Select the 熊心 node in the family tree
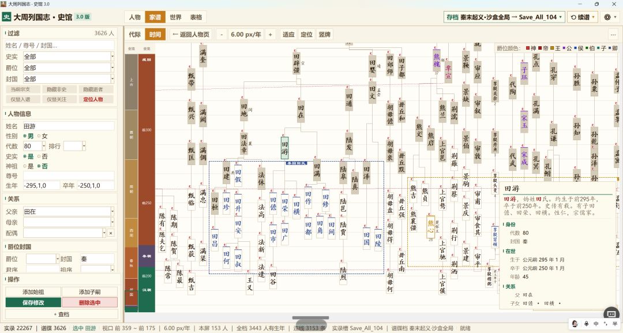 [x=431, y=226]
